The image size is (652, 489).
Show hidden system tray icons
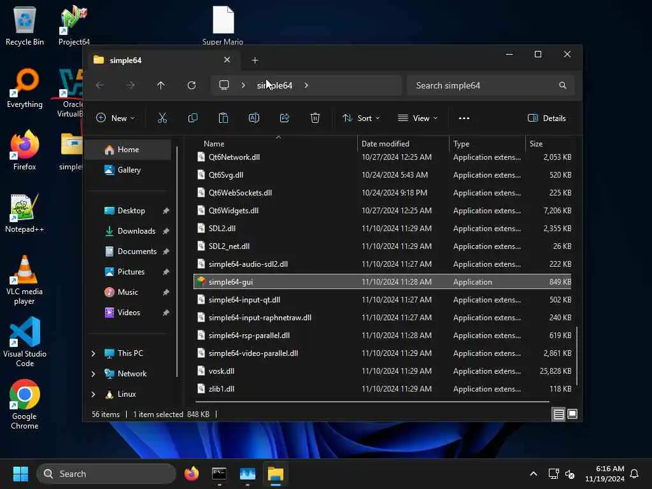(x=534, y=474)
